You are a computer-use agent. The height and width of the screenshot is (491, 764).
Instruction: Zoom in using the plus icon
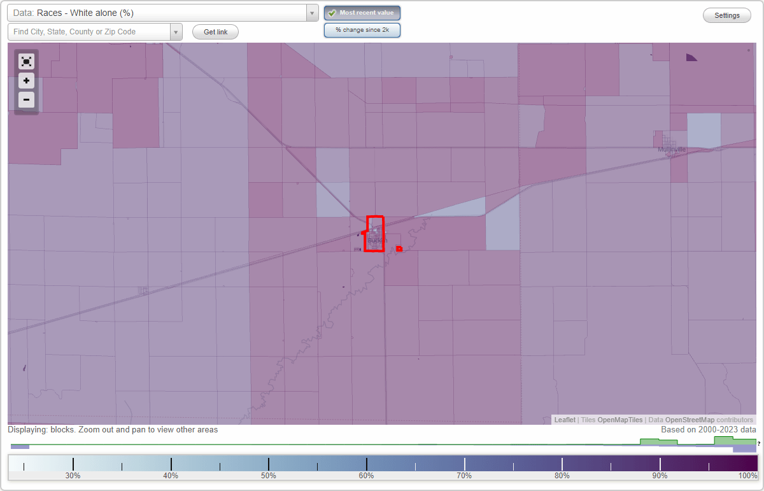(x=26, y=80)
